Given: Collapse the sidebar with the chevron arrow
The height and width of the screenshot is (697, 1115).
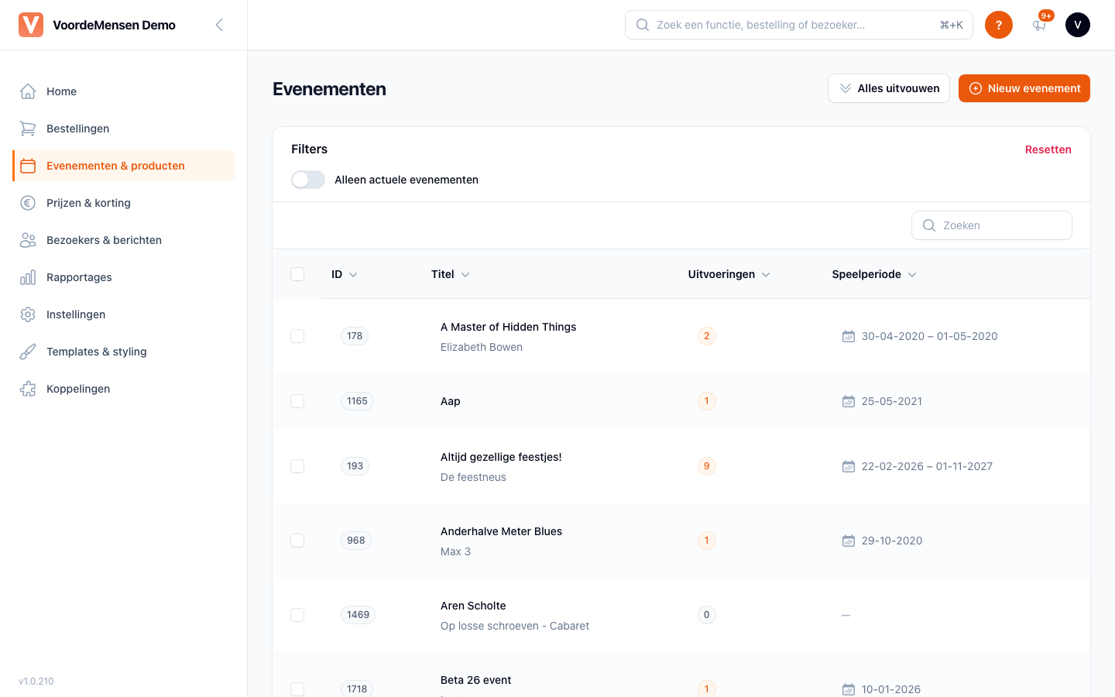Looking at the screenshot, I should pos(219,25).
